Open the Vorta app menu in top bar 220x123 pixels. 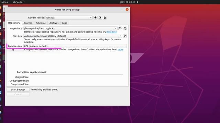pyautogui.click(x=19, y=2)
